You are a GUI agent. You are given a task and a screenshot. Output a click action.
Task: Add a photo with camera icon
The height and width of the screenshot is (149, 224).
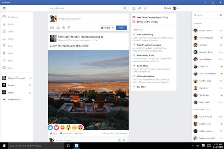[52, 28]
